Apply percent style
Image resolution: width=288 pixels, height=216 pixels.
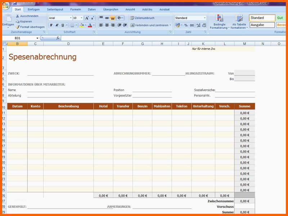coord(186,25)
